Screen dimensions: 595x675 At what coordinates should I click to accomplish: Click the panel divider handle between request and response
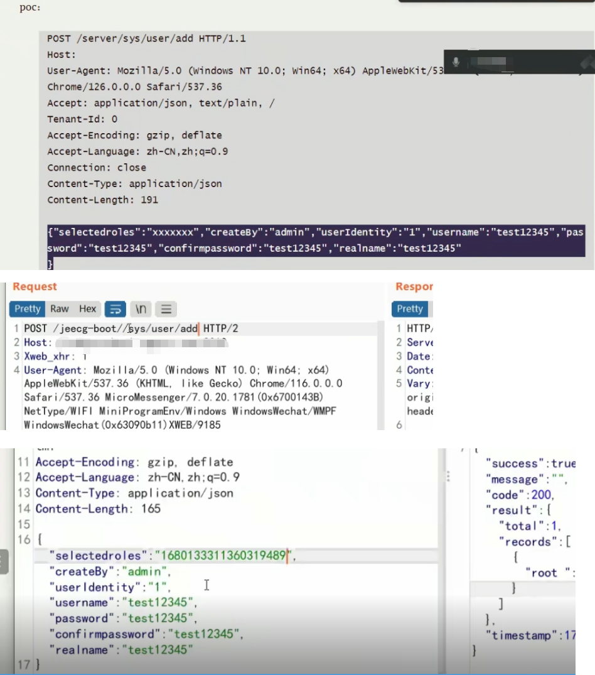click(x=448, y=477)
